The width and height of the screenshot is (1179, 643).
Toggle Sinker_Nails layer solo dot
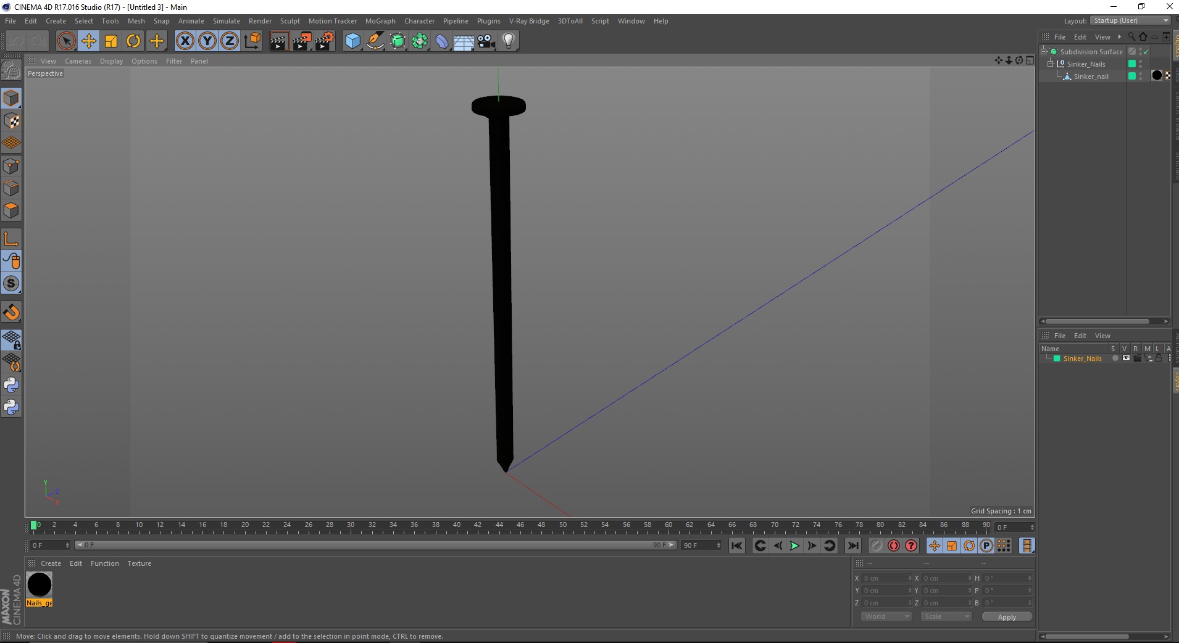click(1115, 358)
